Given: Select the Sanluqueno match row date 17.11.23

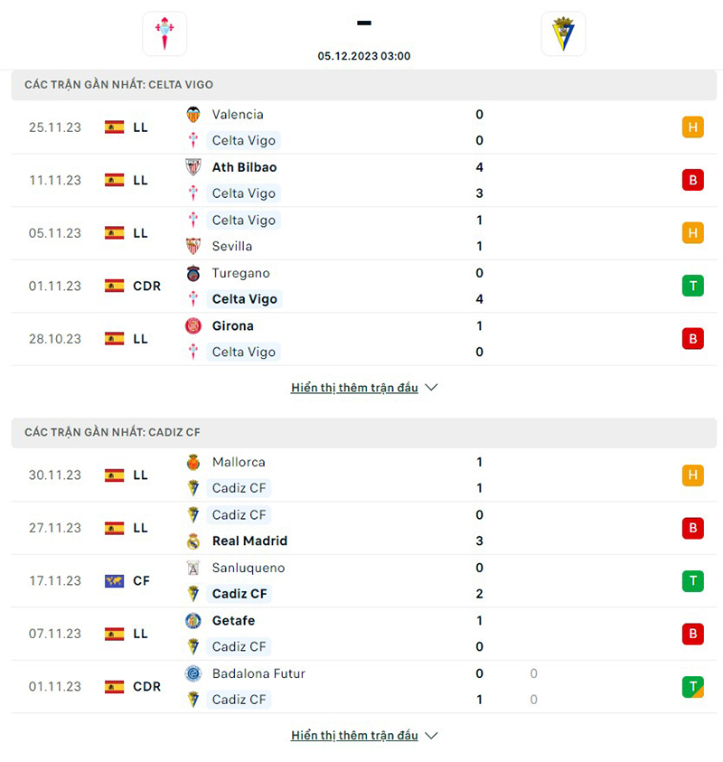Looking at the screenshot, I should tap(54, 581).
